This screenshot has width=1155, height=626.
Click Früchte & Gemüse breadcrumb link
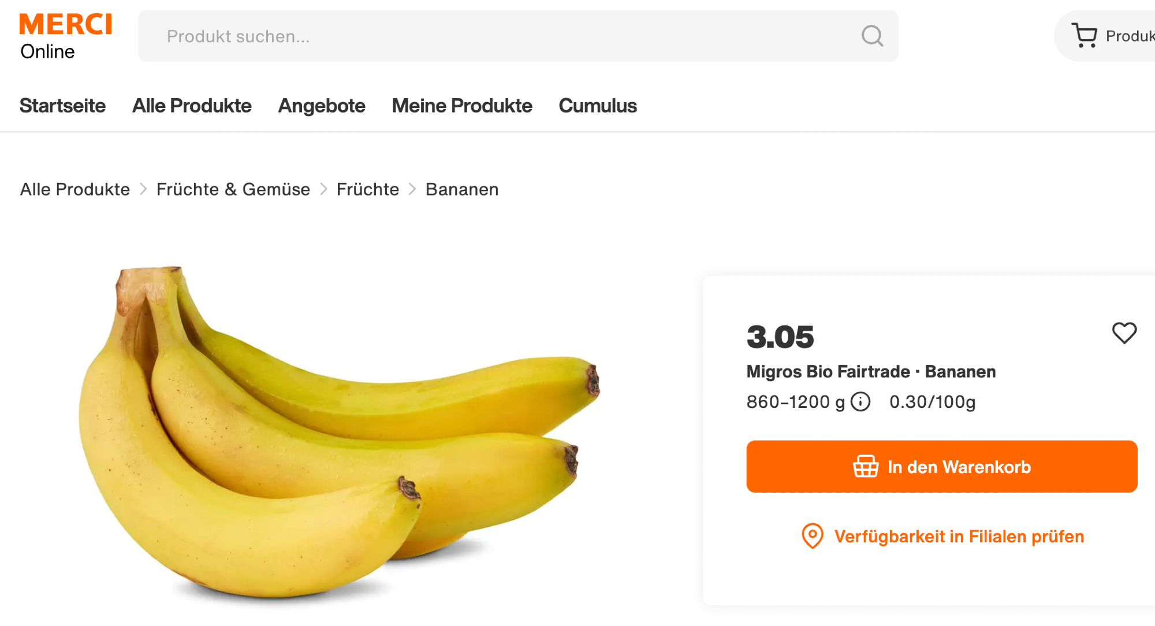coord(233,189)
